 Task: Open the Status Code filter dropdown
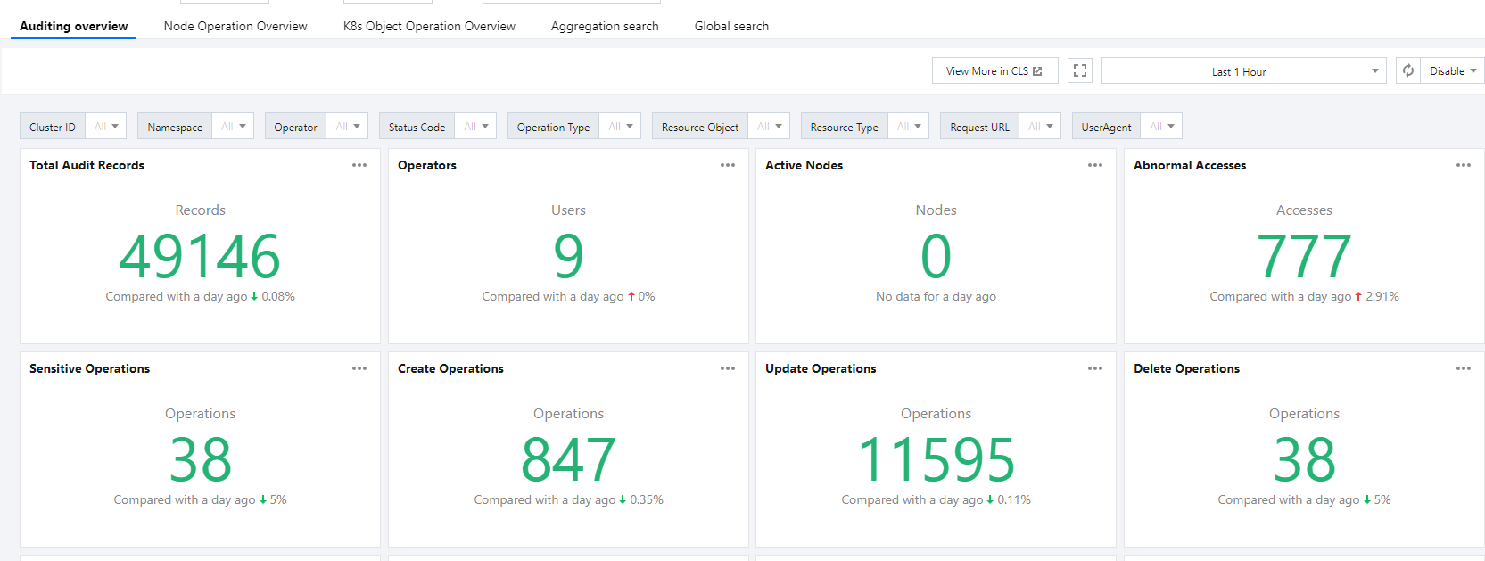(x=475, y=127)
